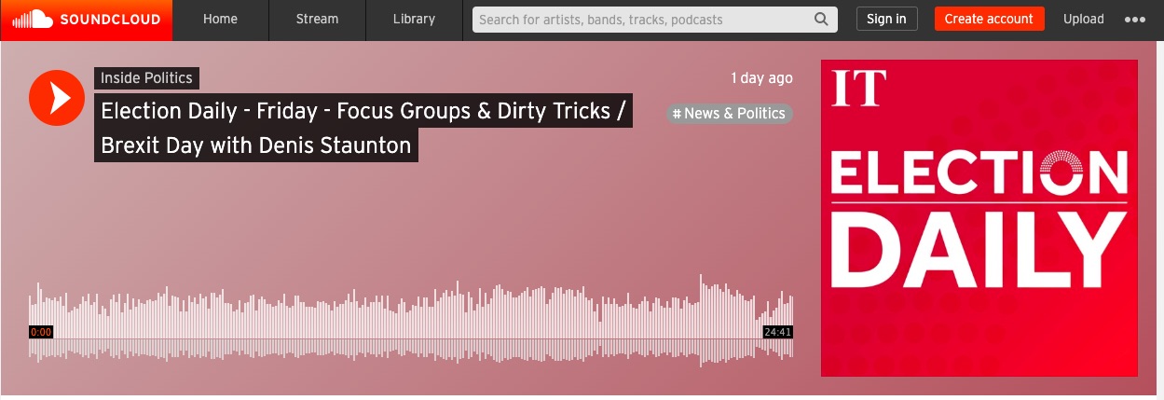This screenshot has height=400, width=1164.
Task: Go to the Stream tab
Action: (x=317, y=20)
